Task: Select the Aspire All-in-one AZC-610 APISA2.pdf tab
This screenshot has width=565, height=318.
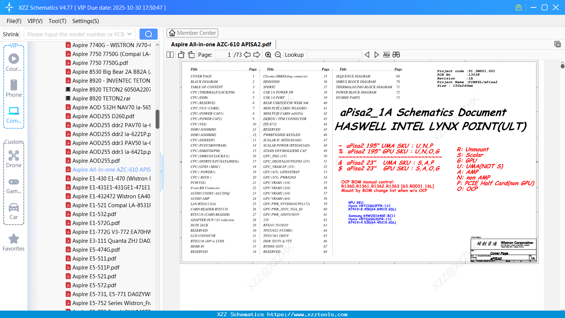Action: (x=221, y=44)
